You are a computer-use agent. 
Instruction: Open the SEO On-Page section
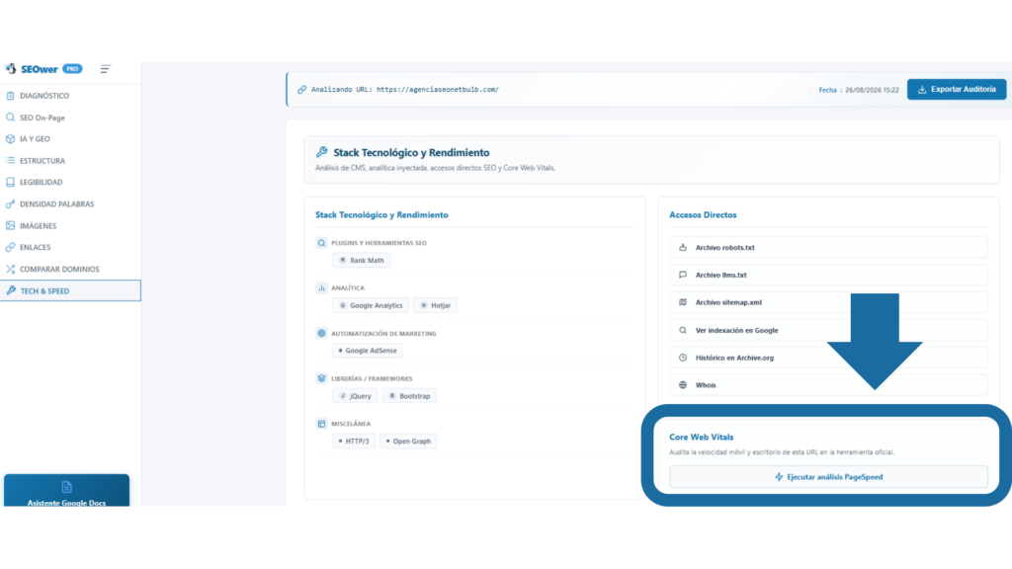pyautogui.click(x=70, y=118)
